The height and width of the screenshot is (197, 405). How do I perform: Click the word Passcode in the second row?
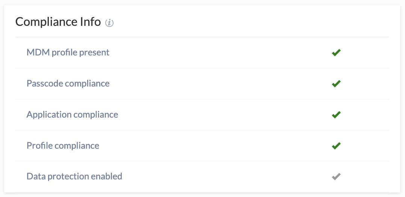[44, 84]
